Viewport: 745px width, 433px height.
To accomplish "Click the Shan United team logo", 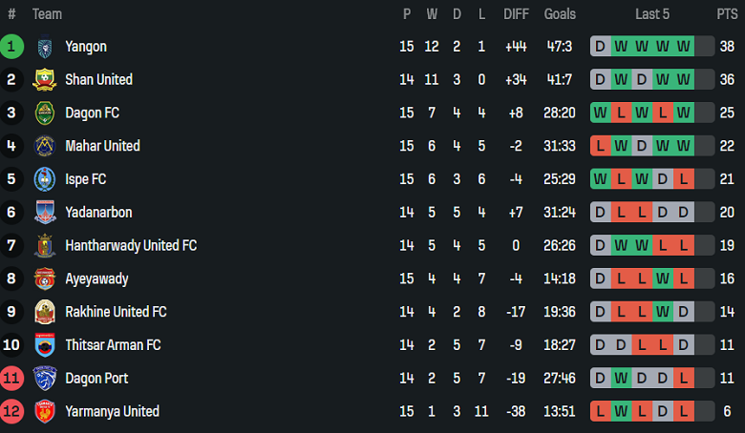I will point(45,80).
